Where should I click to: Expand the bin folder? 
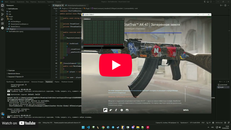[x=10, y=12]
